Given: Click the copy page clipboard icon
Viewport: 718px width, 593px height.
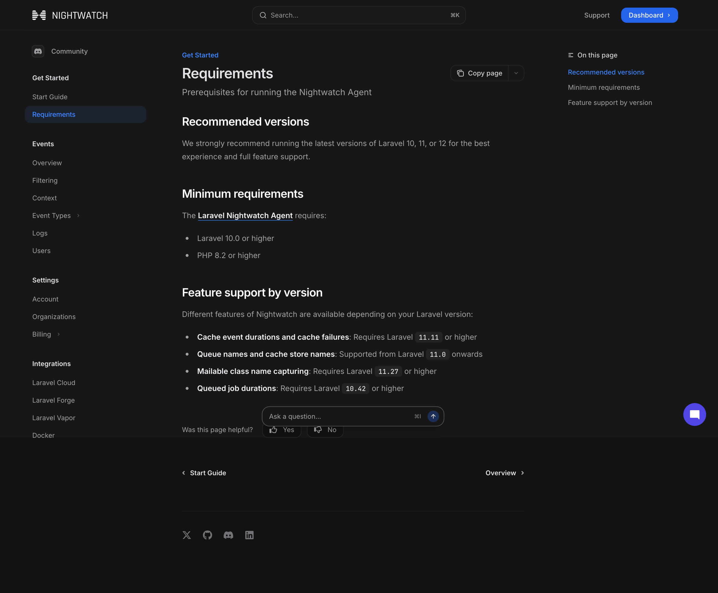Looking at the screenshot, I should (460, 73).
